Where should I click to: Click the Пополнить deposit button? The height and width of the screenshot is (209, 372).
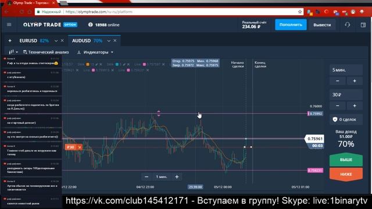point(291,24)
